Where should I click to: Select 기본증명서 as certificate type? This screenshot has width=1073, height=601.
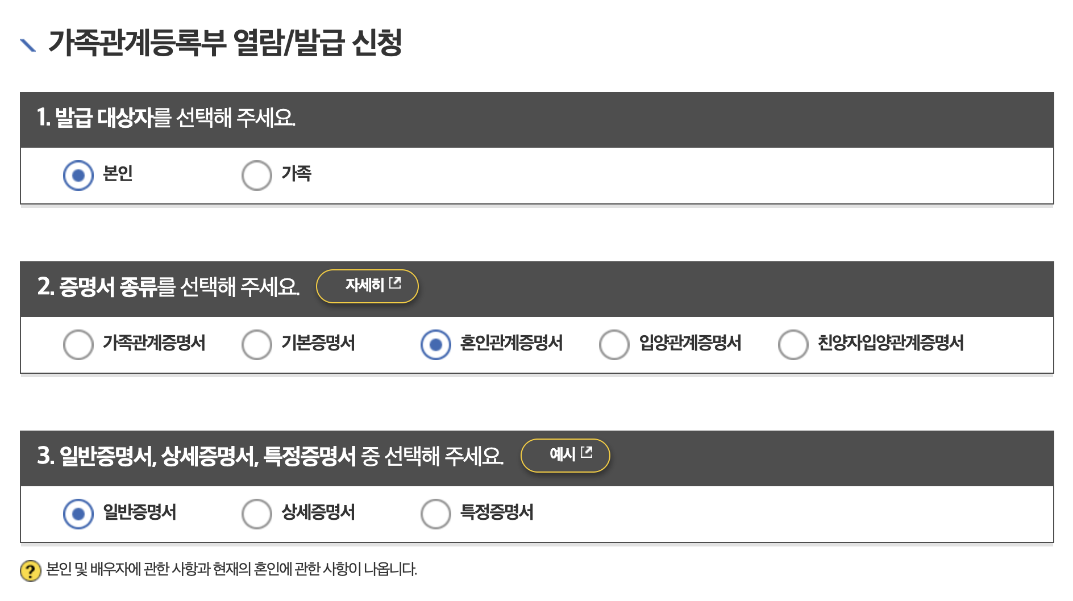click(x=257, y=344)
